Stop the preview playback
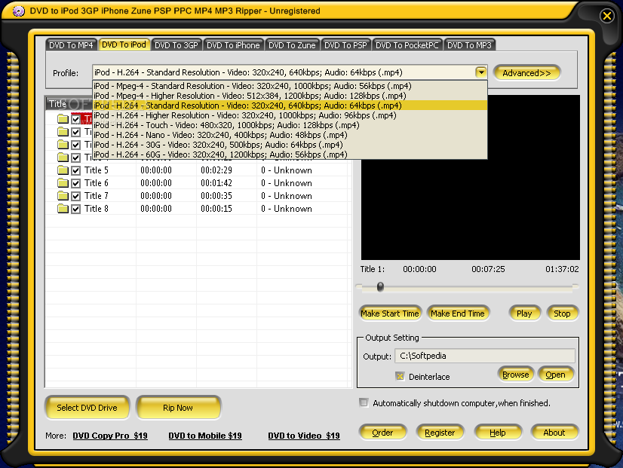 click(562, 314)
